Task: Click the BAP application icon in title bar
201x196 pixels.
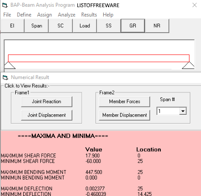Action: pyautogui.click(x=5, y=5)
